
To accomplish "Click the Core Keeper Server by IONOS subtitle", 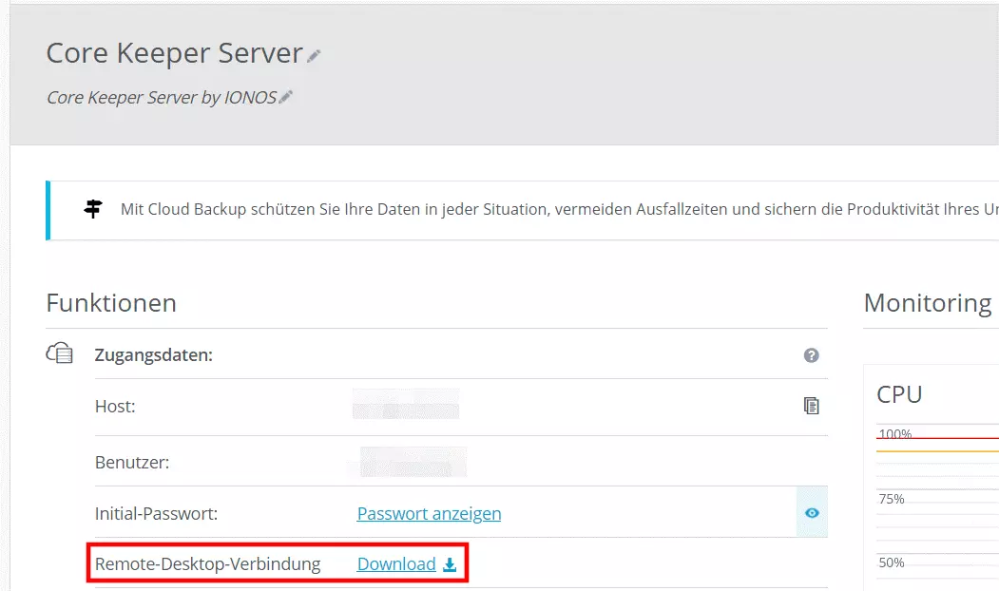I will click(x=162, y=98).
